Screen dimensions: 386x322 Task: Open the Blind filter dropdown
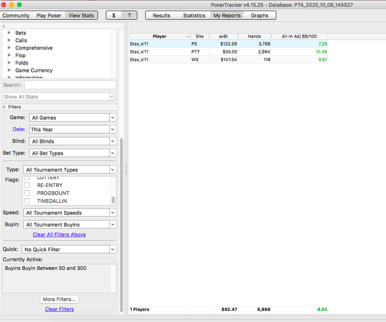[x=73, y=141]
